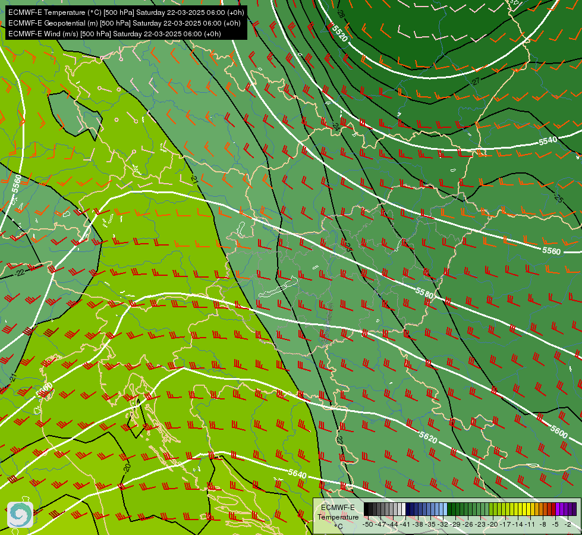The width and height of the screenshot is (582, 535).
Task: Click the 23 isotherm label
Action: pyautogui.click(x=348, y=247)
